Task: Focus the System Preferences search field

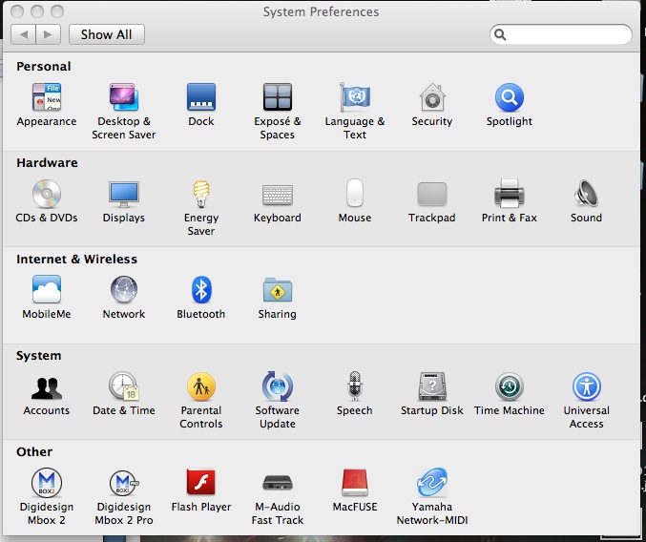Action: coord(561,34)
